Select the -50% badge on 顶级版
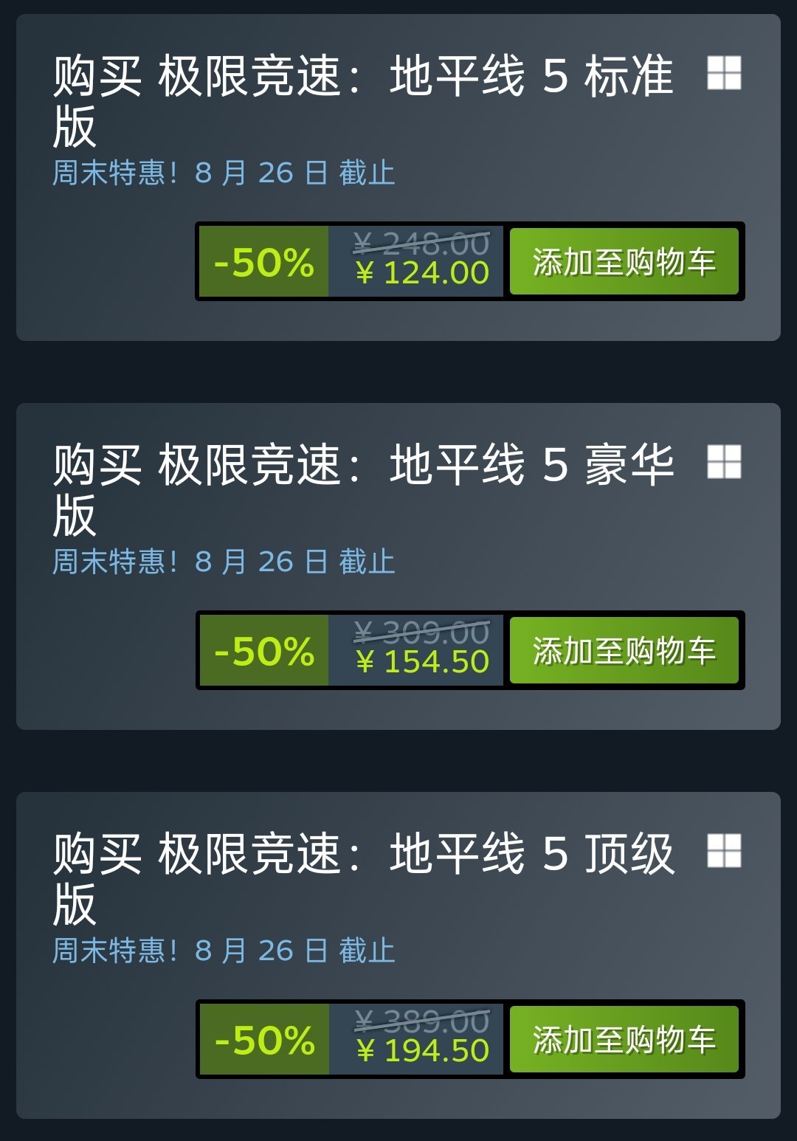This screenshot has width=797, height=1141. pyautogui.click(x=264, y=1040)
